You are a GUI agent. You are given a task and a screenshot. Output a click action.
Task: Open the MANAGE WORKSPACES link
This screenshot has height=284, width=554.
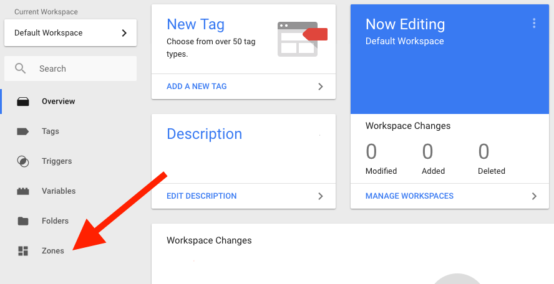click(409, 196)
